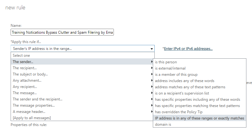Expand The message properties... submenu arrow
252x131 pixels.
(152, 105)
